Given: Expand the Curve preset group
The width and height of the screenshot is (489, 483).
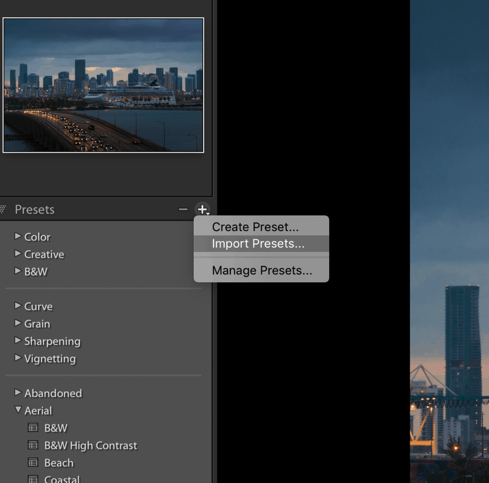Looking at the screenshot, I should click(18, 305).
